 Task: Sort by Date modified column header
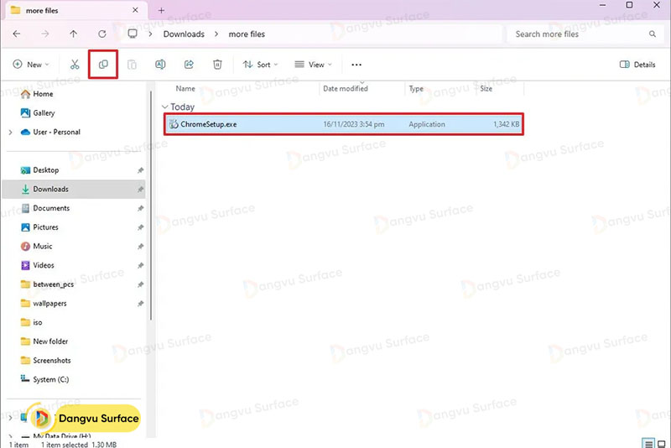346,89
